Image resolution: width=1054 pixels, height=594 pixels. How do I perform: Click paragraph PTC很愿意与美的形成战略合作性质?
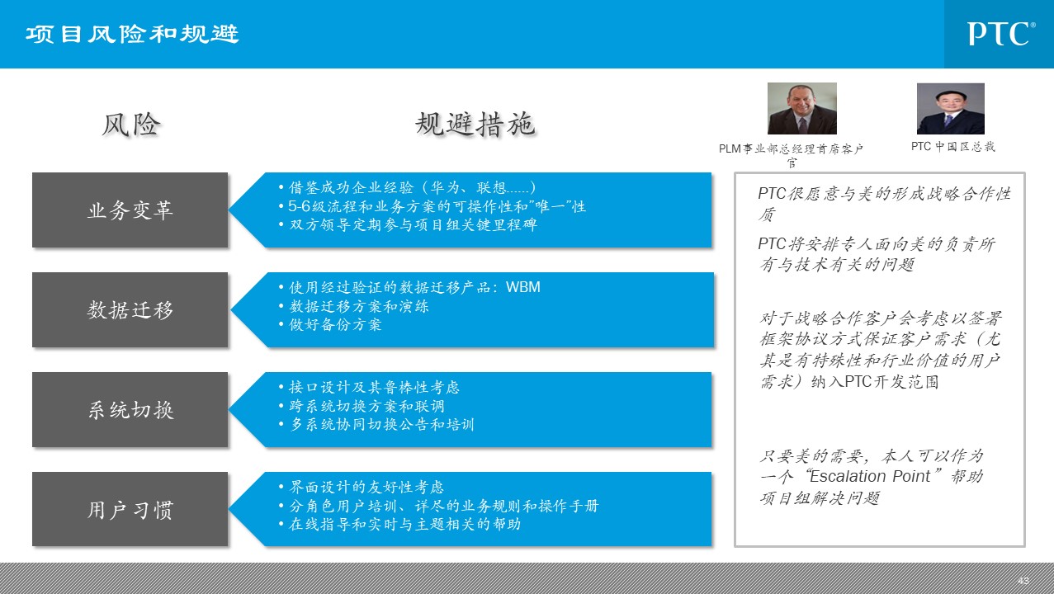click(885, 204)
